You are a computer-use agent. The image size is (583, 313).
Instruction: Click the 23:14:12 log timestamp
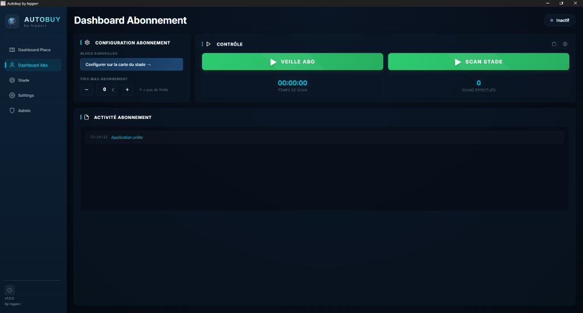tap(99, 137)
